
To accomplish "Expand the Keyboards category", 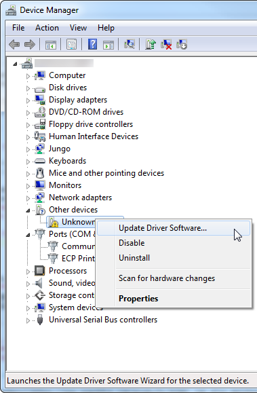I will point(28,162).
